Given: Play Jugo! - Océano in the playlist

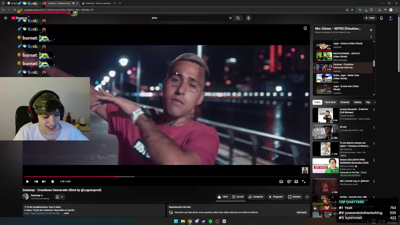Looking at the screenshot, I should pos(343,46).
